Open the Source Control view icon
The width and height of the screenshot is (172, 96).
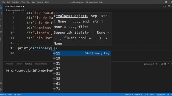[1, 19]
